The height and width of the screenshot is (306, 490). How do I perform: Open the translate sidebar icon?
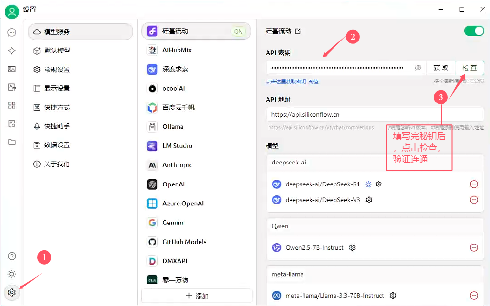tap(12, 87)
